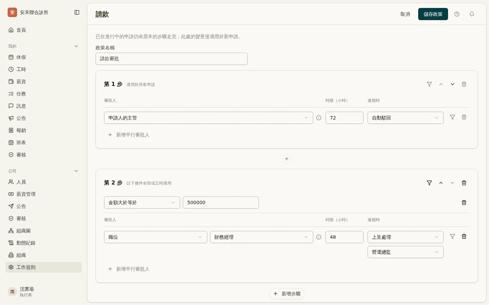Screen dimensions: 489x305
Task: Click the 500000 amount field
Action: click(221, 203)
